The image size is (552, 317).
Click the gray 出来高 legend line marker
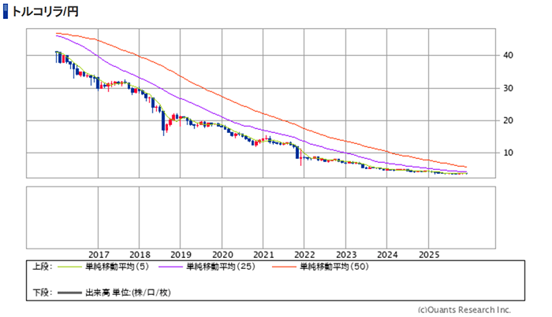[69, 293]
